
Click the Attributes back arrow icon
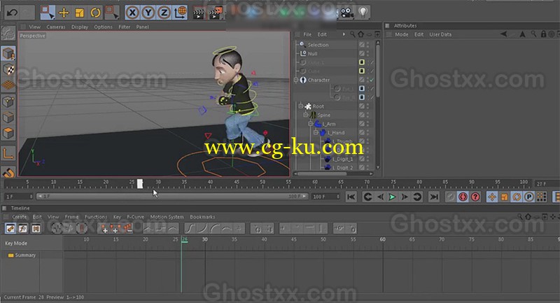(503, 34)
